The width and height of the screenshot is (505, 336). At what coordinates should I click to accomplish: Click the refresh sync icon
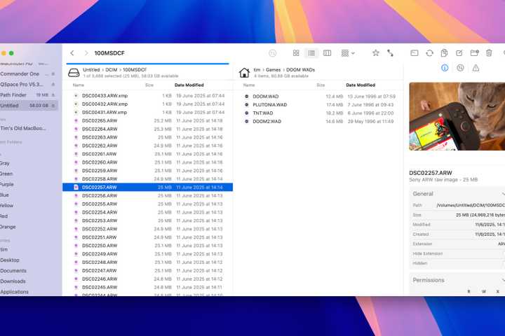pyautogui.click(x=429, y=53)
